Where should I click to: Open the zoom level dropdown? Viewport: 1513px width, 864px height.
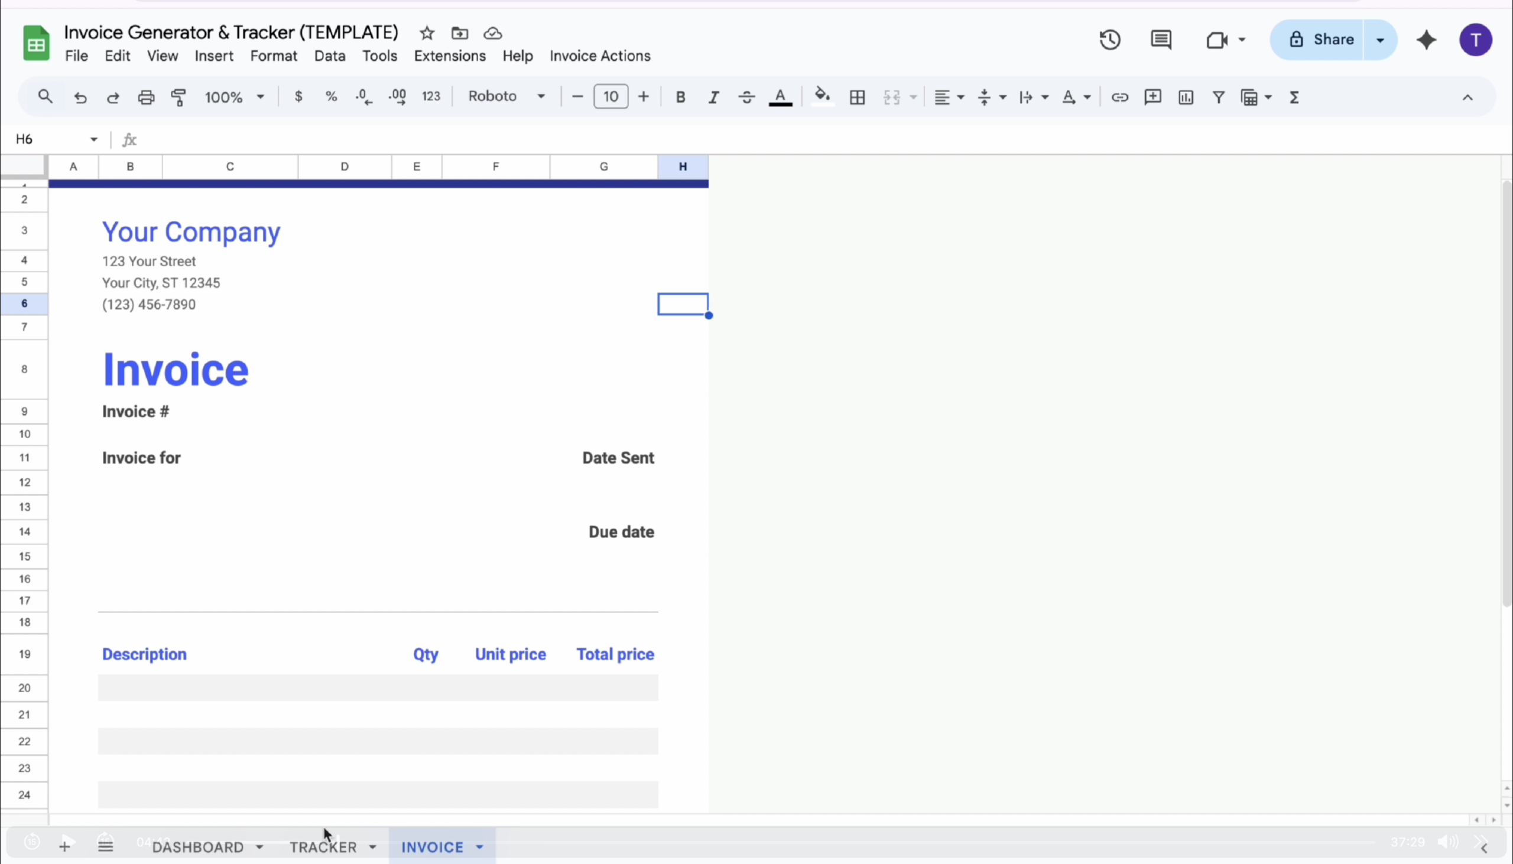[x=233, y=97]
